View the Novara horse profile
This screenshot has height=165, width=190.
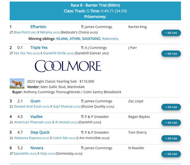(x=37, y=148)
